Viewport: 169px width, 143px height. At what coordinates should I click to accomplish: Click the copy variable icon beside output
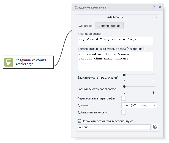pos(155,127)
